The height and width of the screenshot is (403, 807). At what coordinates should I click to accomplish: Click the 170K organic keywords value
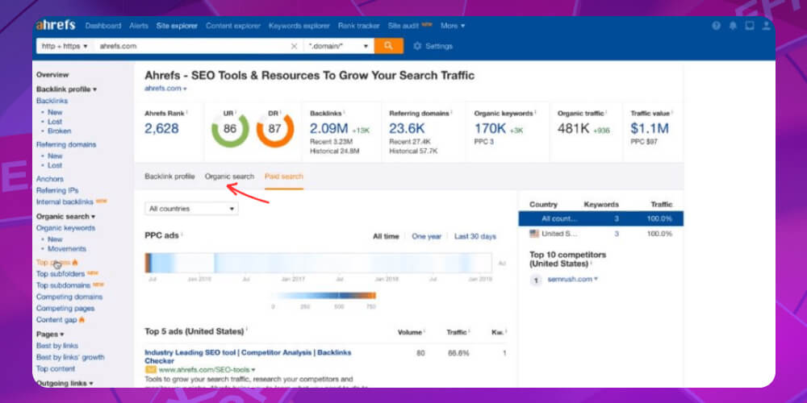coord(490,128)
